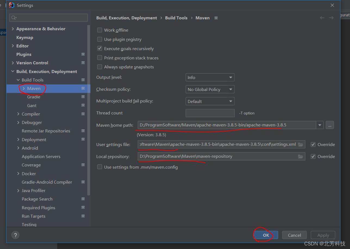
Task: Click the project-level icon beside Gradle-Android Compiler
Action: [83, 182]
